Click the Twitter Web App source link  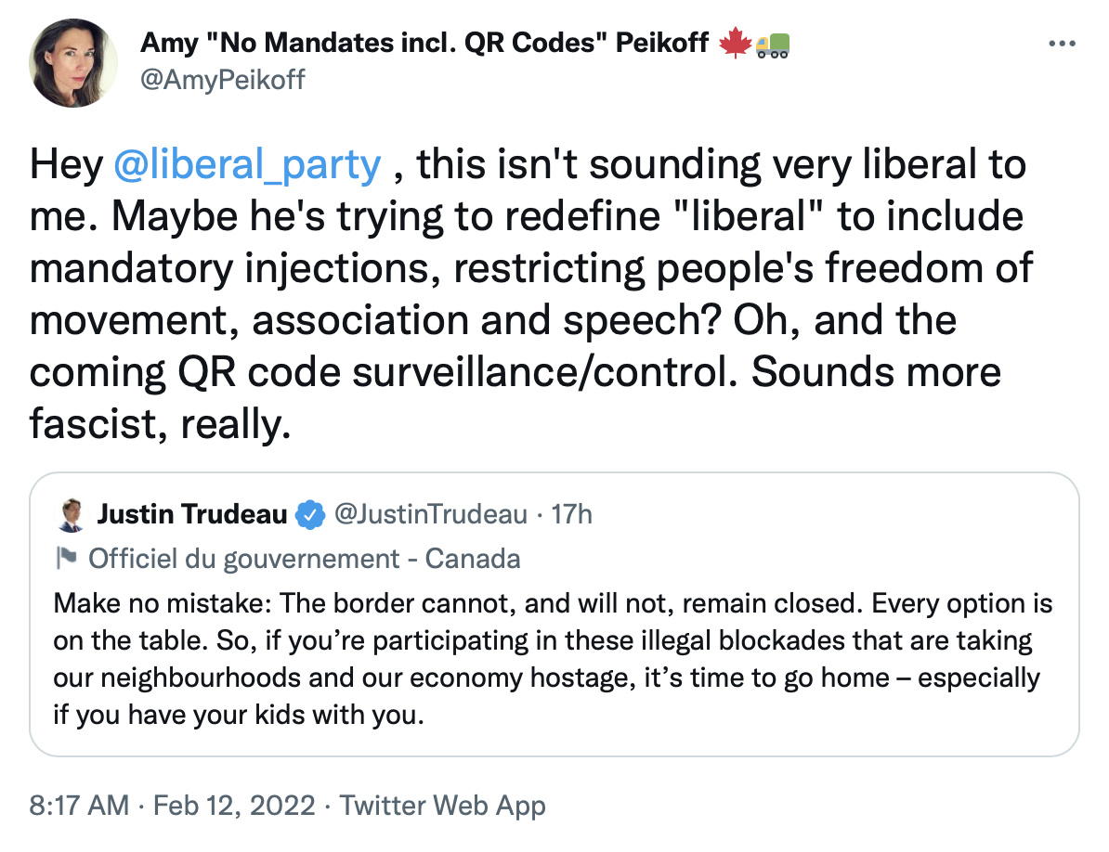coord(443,806)
